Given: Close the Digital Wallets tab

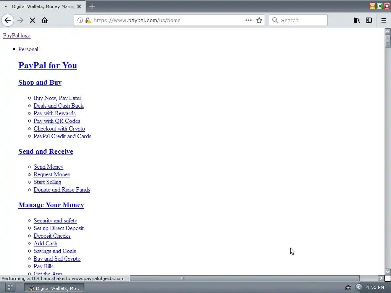Looking at the screenshot, I should tap(79, 6).
